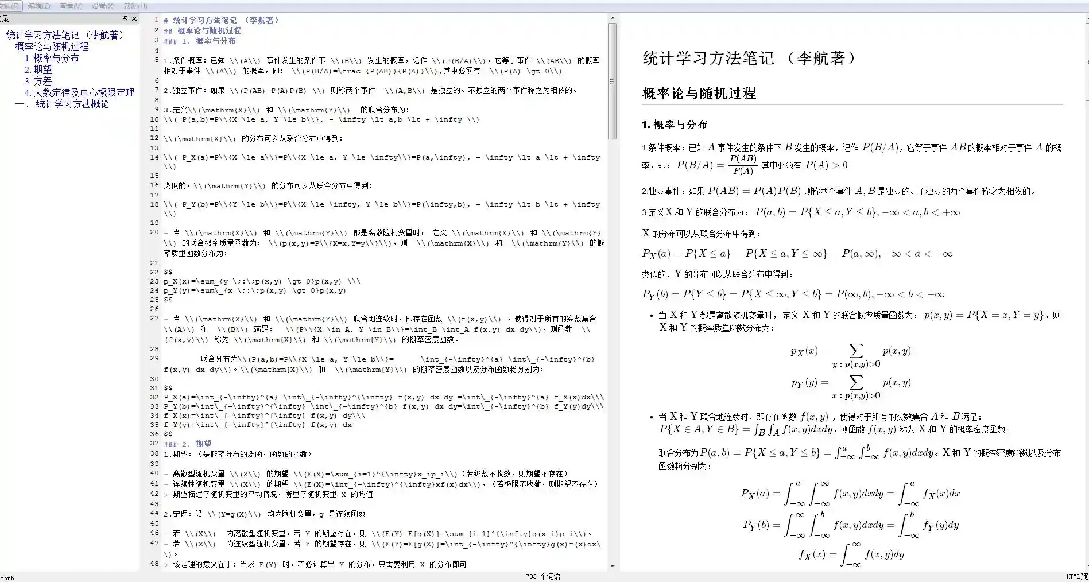Open the 查看(V) menu
Image resolution: width=1089 pixels, height=582 pixels.
click(x=68, y=6)
